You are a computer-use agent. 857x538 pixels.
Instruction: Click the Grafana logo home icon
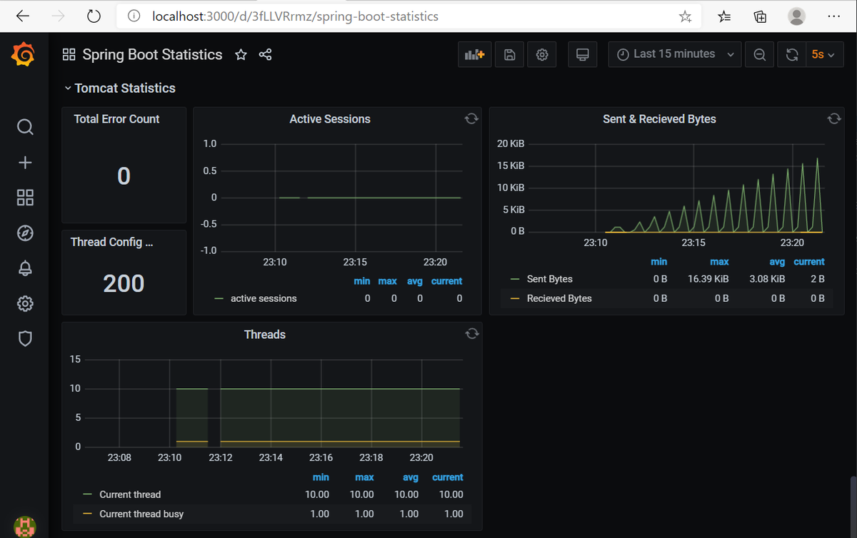23,55
